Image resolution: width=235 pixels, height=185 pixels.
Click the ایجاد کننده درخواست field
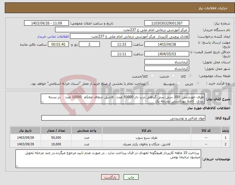(x=130, y=36)
